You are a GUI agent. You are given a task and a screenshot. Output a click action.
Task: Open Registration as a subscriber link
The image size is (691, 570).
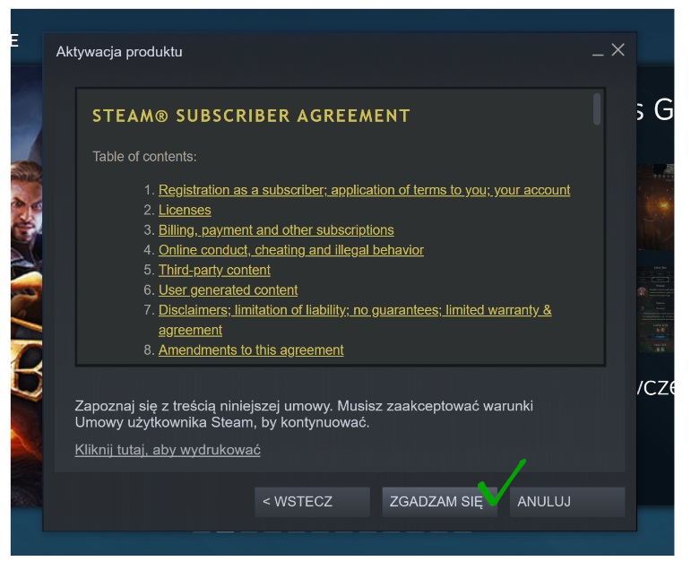tap(364, 190)
